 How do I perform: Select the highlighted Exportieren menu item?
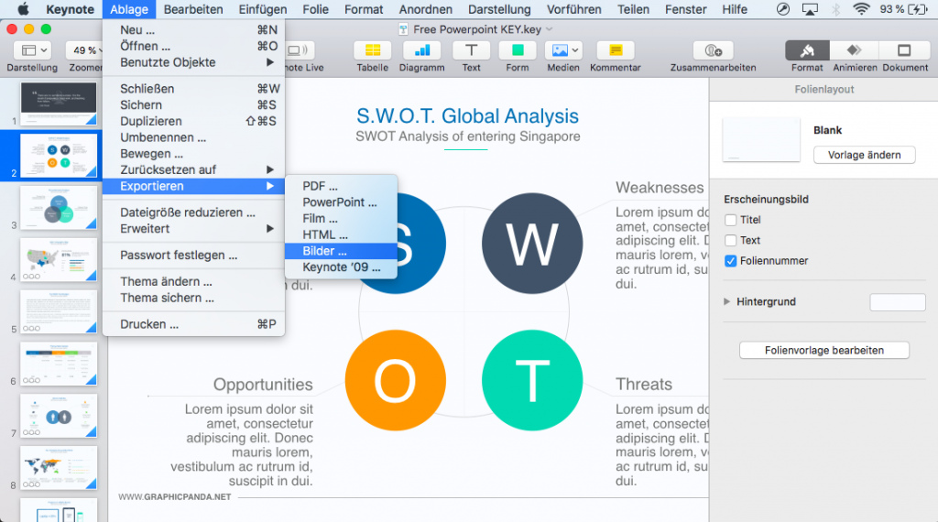[x=194, y=186]
